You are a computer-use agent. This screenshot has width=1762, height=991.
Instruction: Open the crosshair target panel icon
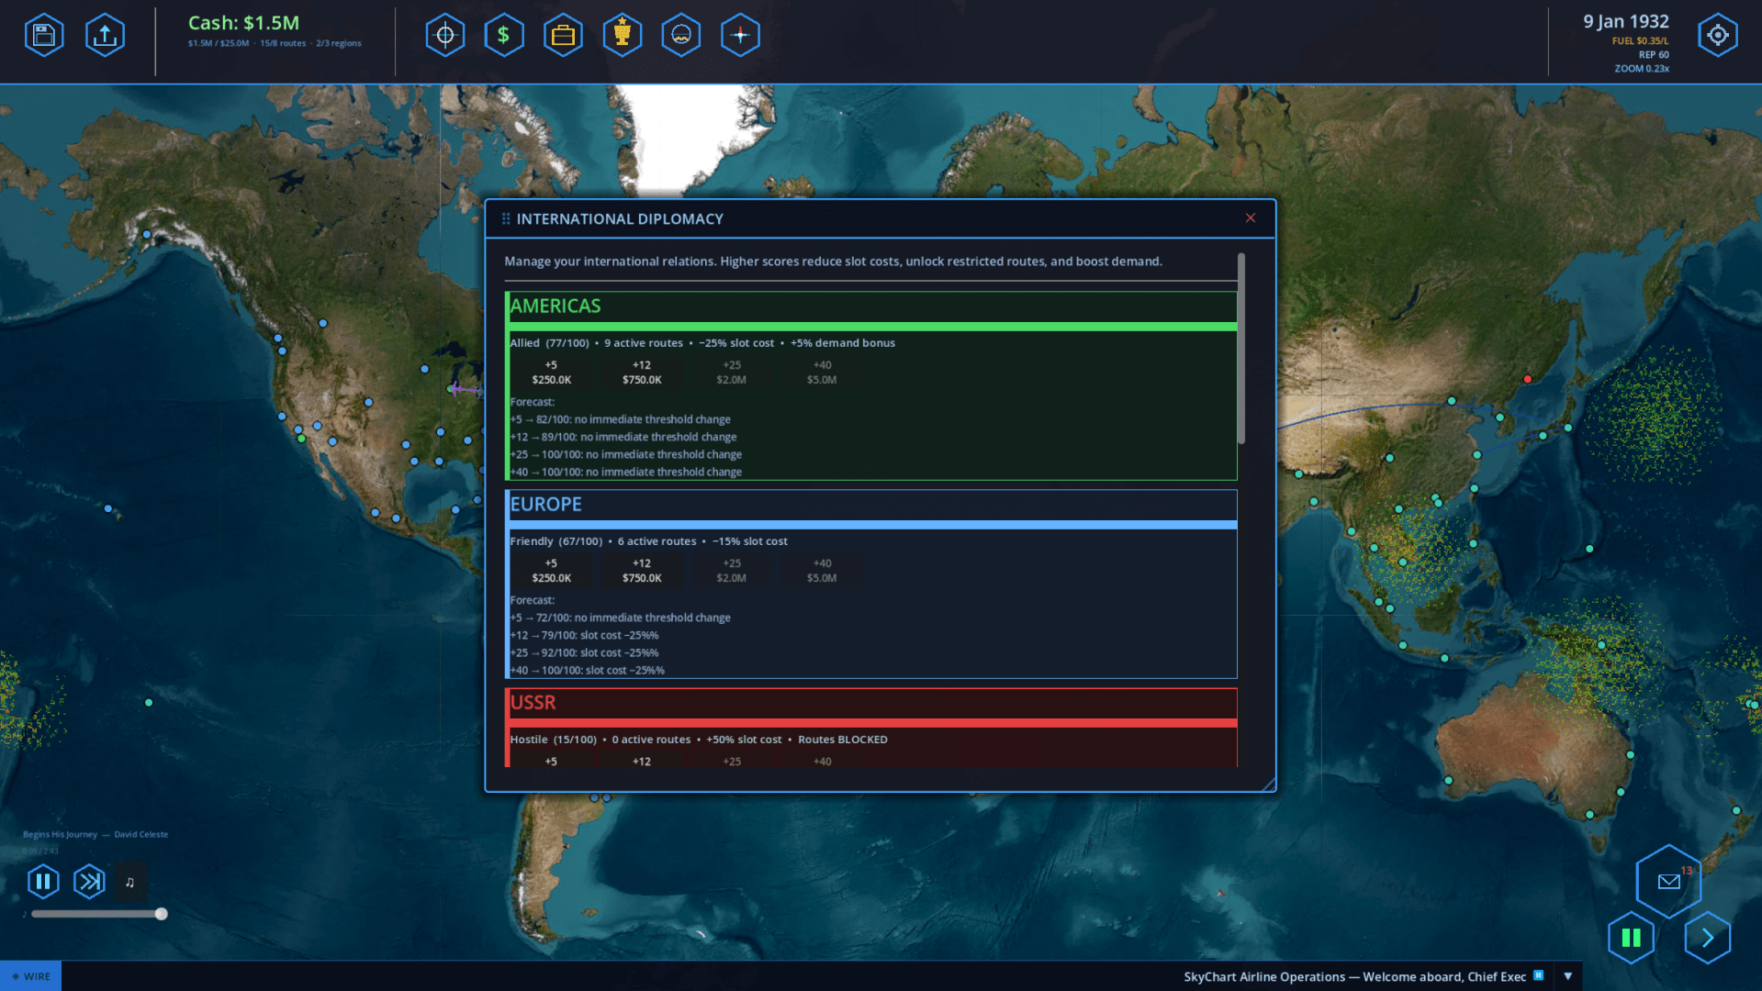445,36
